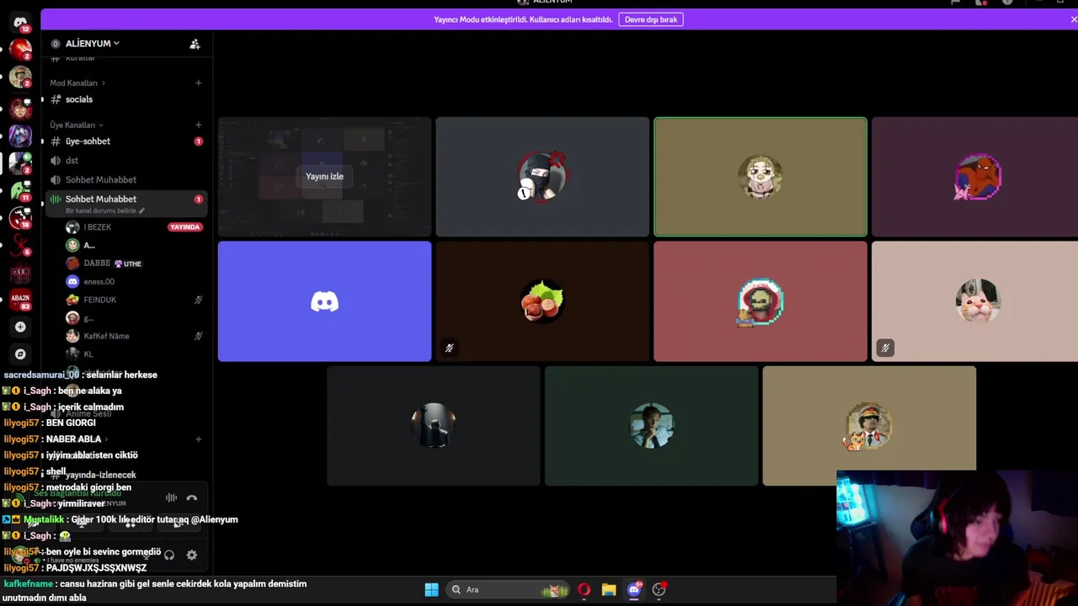Select the pixel-art avatar on red tile
The image size is (1078, 606).
coord(760,301)
